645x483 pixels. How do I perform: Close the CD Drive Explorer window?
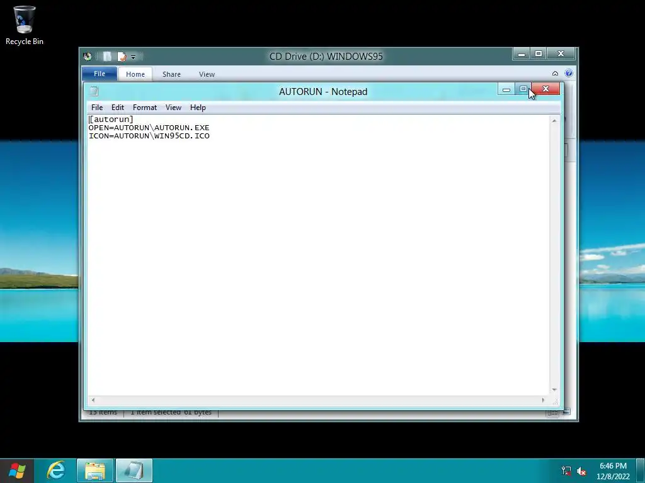pos(561,54)
